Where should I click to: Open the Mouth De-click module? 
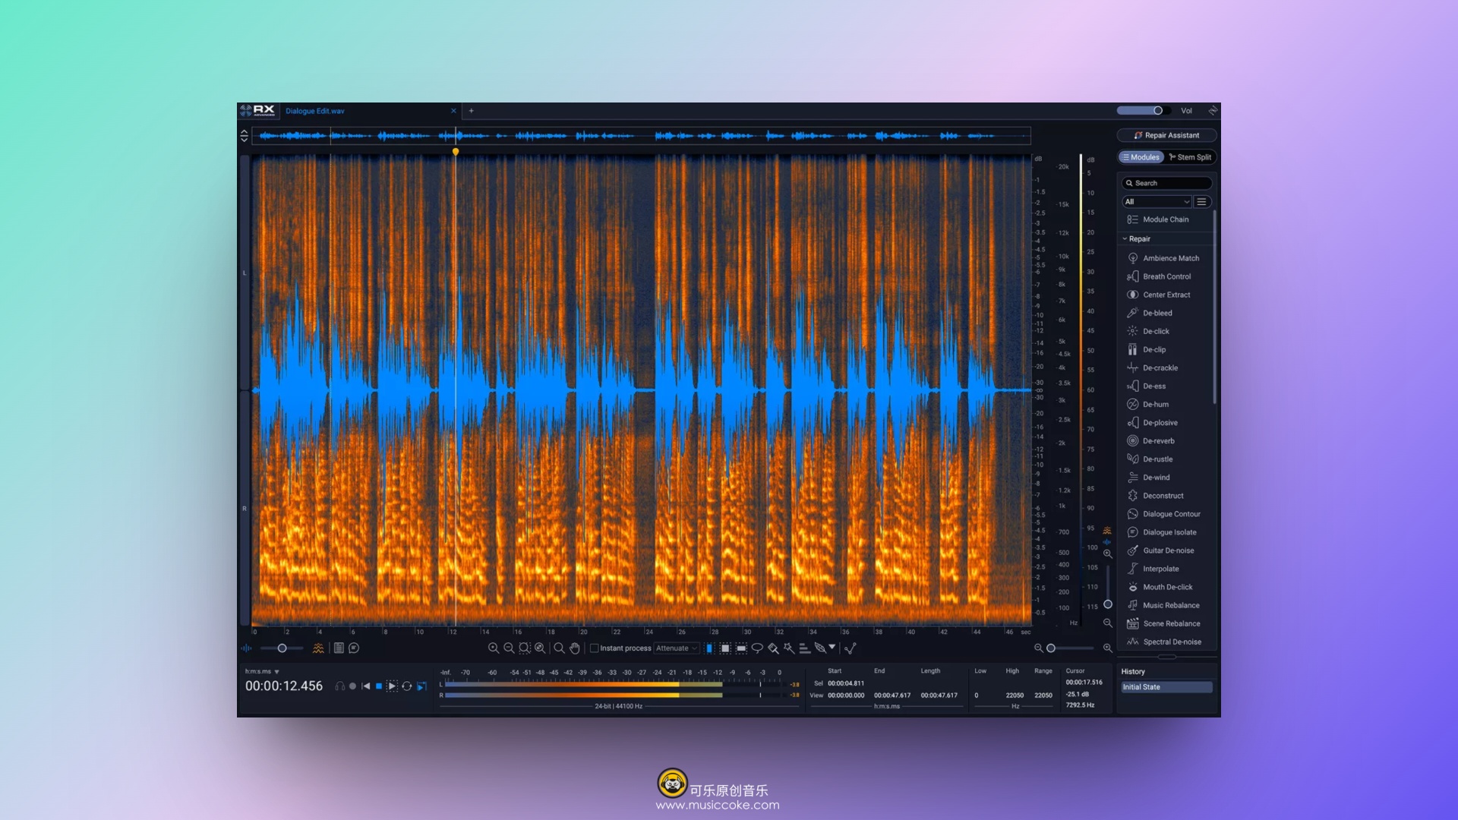pyautogui.click(x=1167, y=588)
